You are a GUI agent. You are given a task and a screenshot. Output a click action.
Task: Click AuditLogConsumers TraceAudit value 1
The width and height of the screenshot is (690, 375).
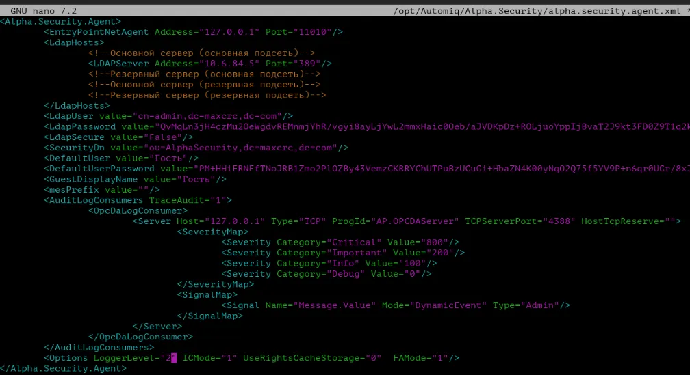pyautogui.click(x=218, y=201)
